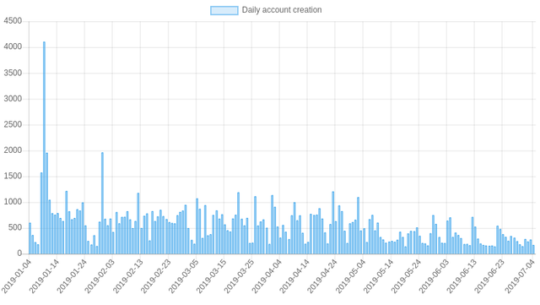
Task: Click the y-axis value 1000
Action: pos(13,202)
